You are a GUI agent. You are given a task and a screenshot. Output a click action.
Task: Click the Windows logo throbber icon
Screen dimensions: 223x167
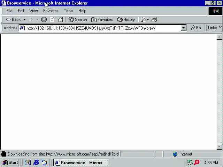tap(216, 11)
